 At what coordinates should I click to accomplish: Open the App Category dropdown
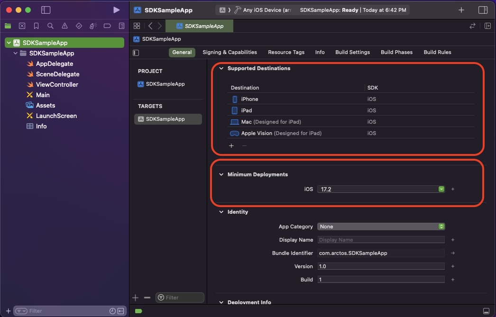click(x=381, y=226)
